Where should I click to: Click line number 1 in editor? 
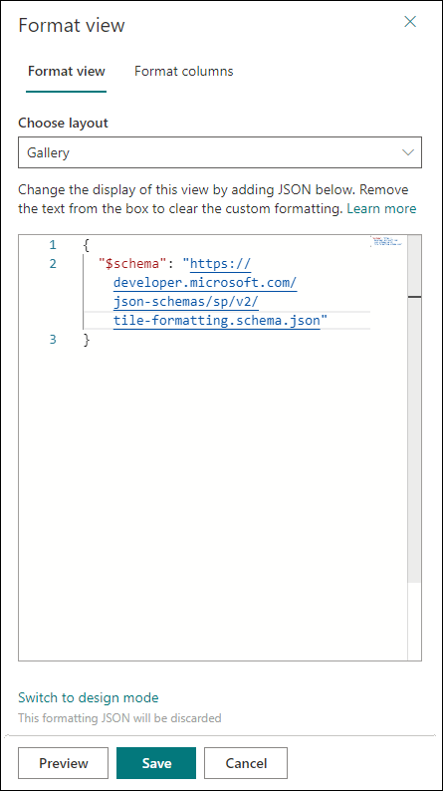pos(53,245)
